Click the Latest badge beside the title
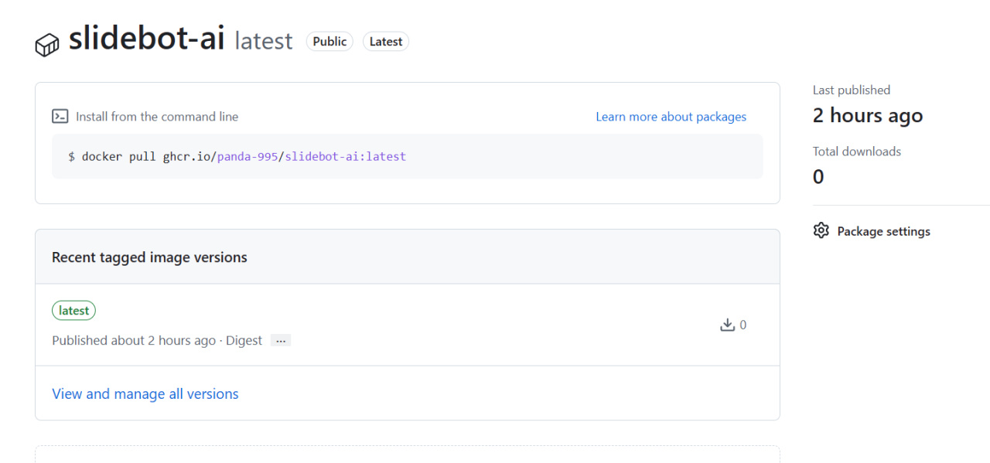990x463 pixels. [386, 42]
